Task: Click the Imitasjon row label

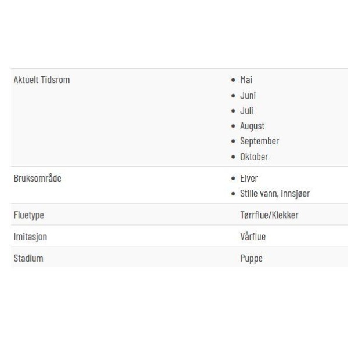Action: (30, 237)
